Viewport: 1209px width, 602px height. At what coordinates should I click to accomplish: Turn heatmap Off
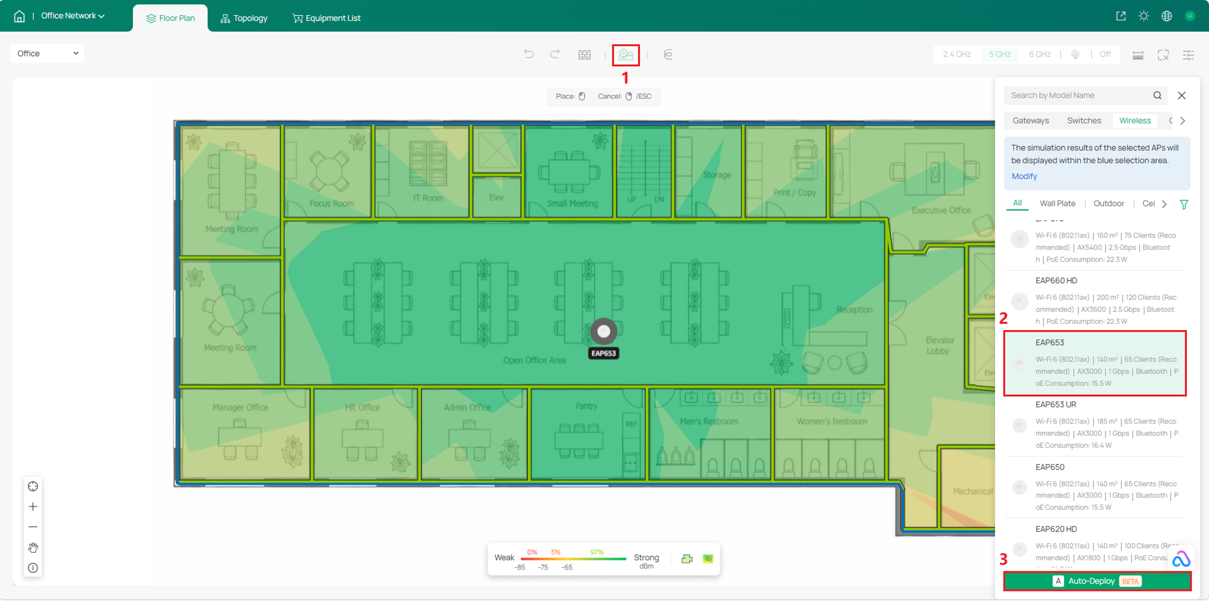click(x=1105, y=54)
